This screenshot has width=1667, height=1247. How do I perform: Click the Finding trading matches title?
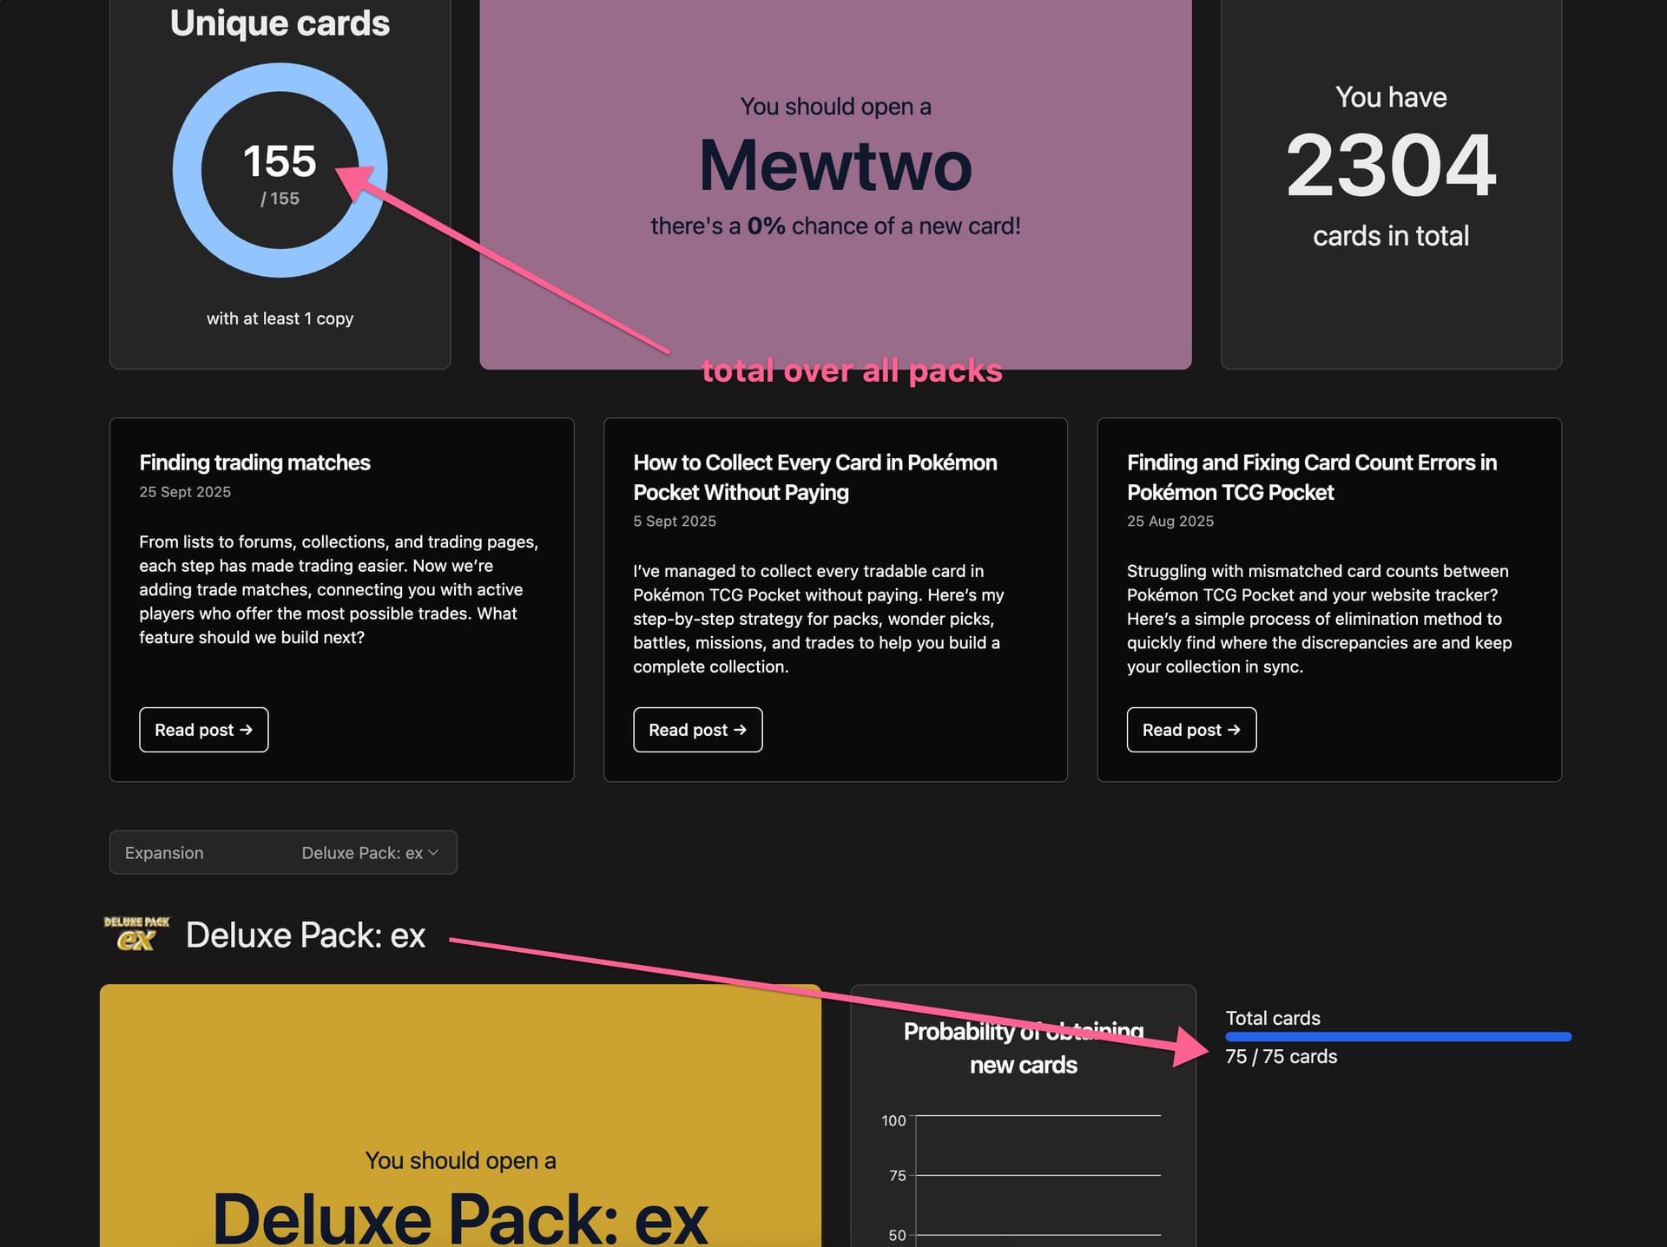pos(254,463)
